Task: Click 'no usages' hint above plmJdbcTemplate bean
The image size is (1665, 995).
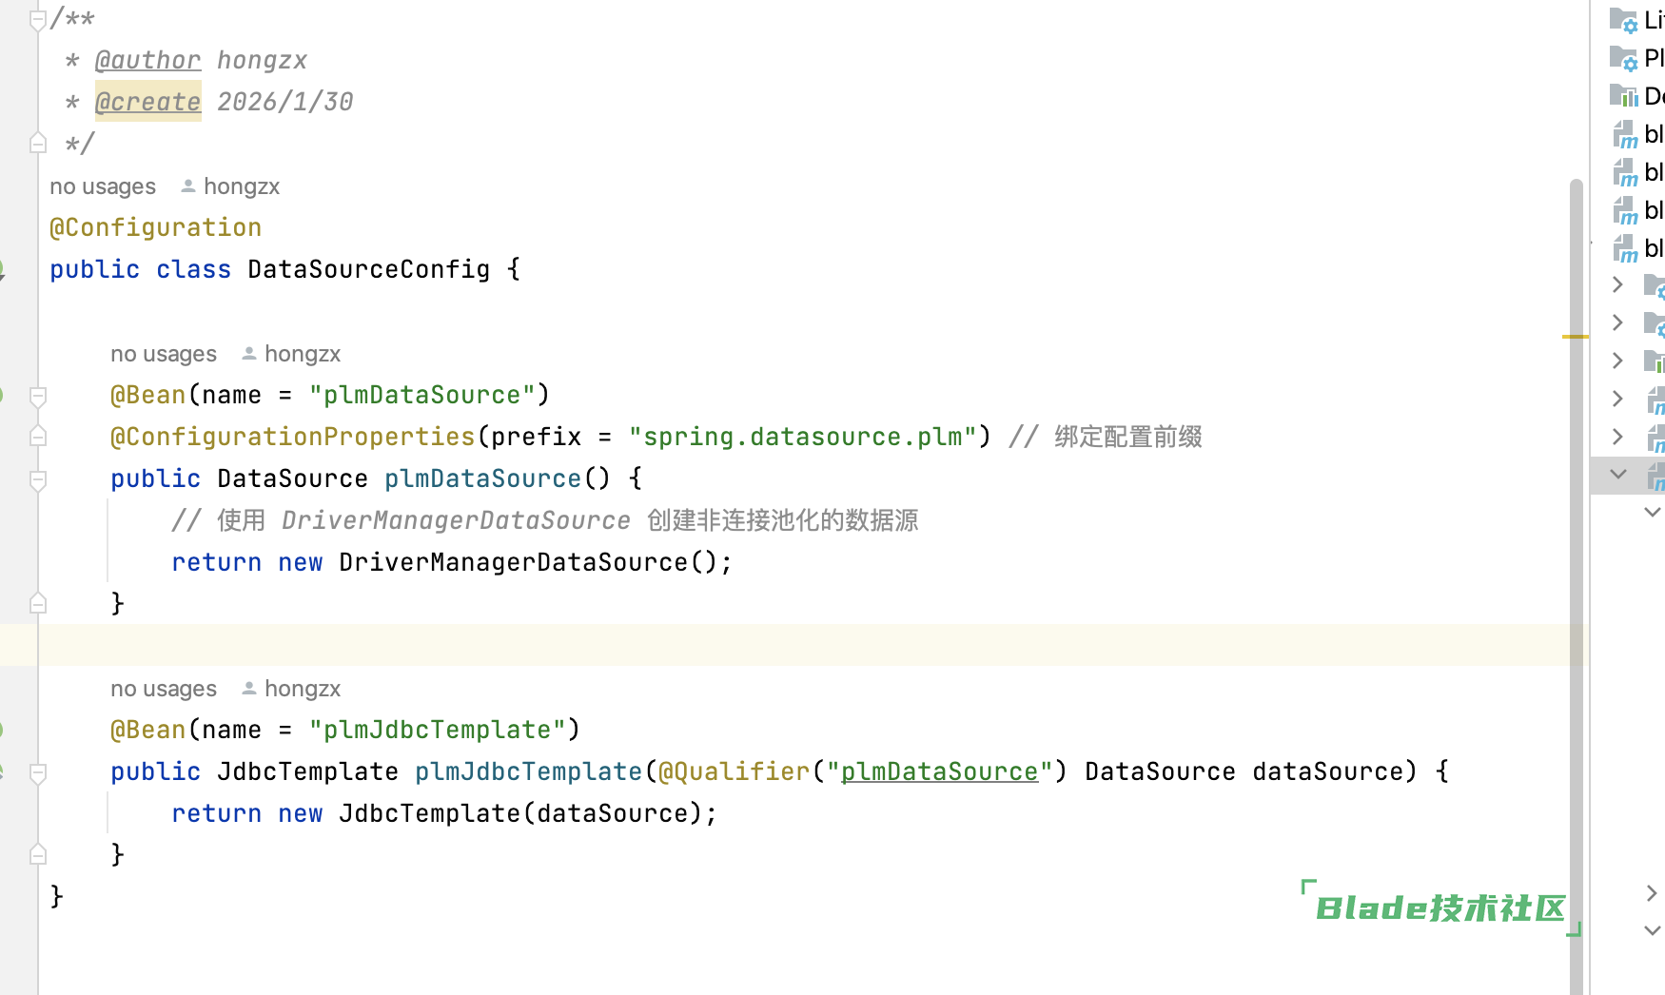Action: tap(164, 688)
